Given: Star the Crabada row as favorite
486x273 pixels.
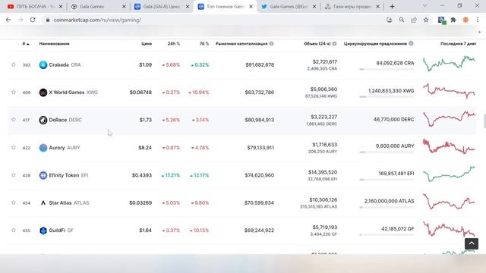Looking at the screenshot, I should pos(14,64).
